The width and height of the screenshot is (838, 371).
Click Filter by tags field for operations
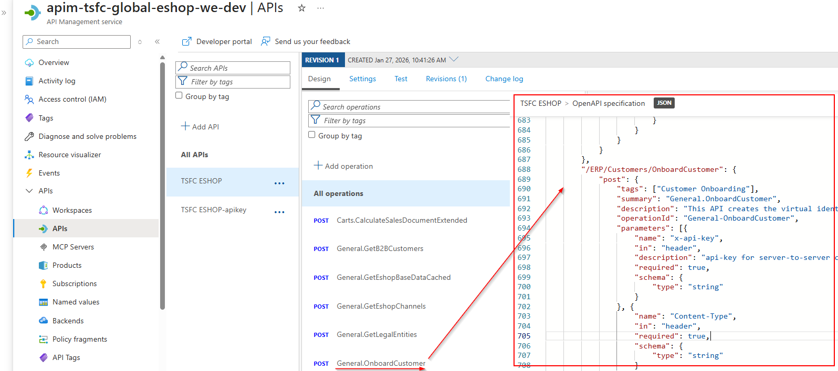point(409,121)
